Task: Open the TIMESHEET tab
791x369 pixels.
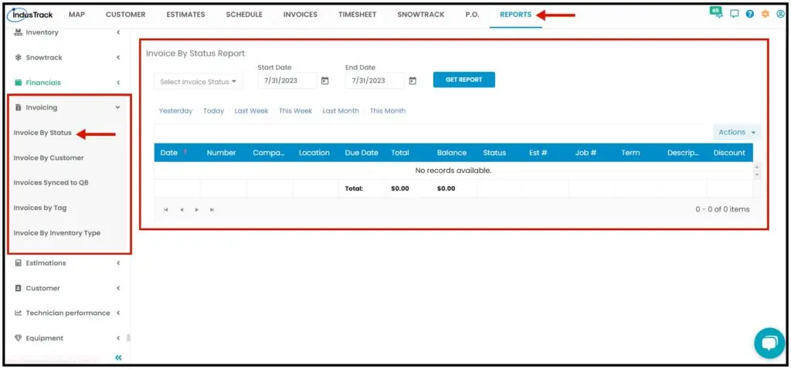Action: [x=357, y=15]
